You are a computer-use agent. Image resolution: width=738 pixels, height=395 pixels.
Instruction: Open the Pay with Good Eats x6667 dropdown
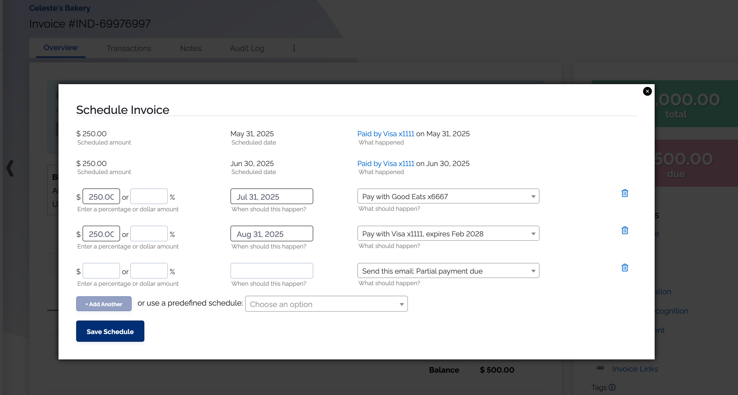[x=448, y=196]
